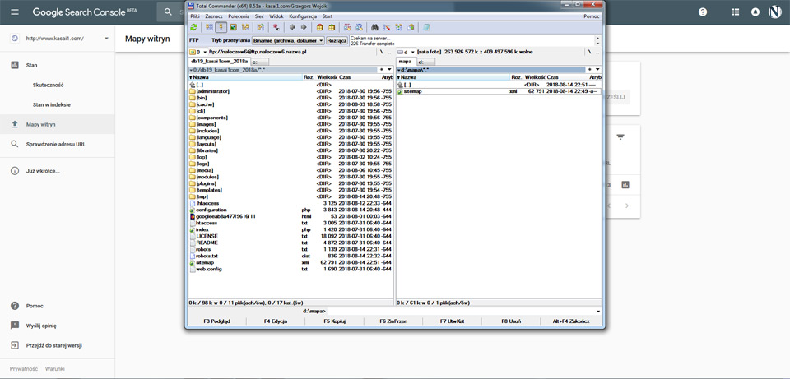Open the multi-rename tool icon
The image size is (790, 379).
387,27
